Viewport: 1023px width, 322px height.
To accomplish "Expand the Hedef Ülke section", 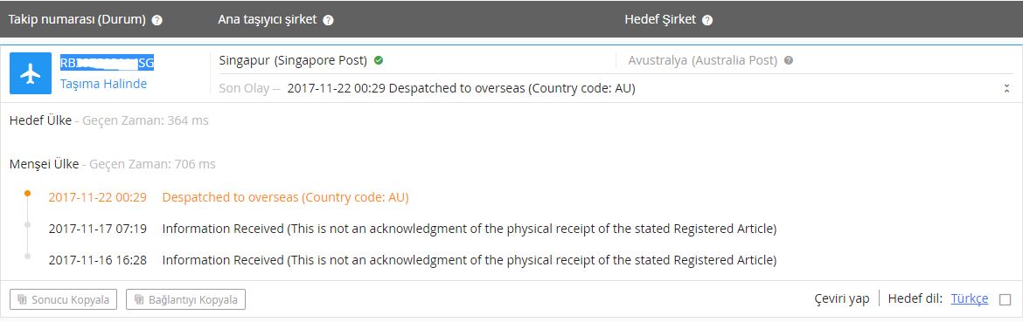I will coord(40,120).
